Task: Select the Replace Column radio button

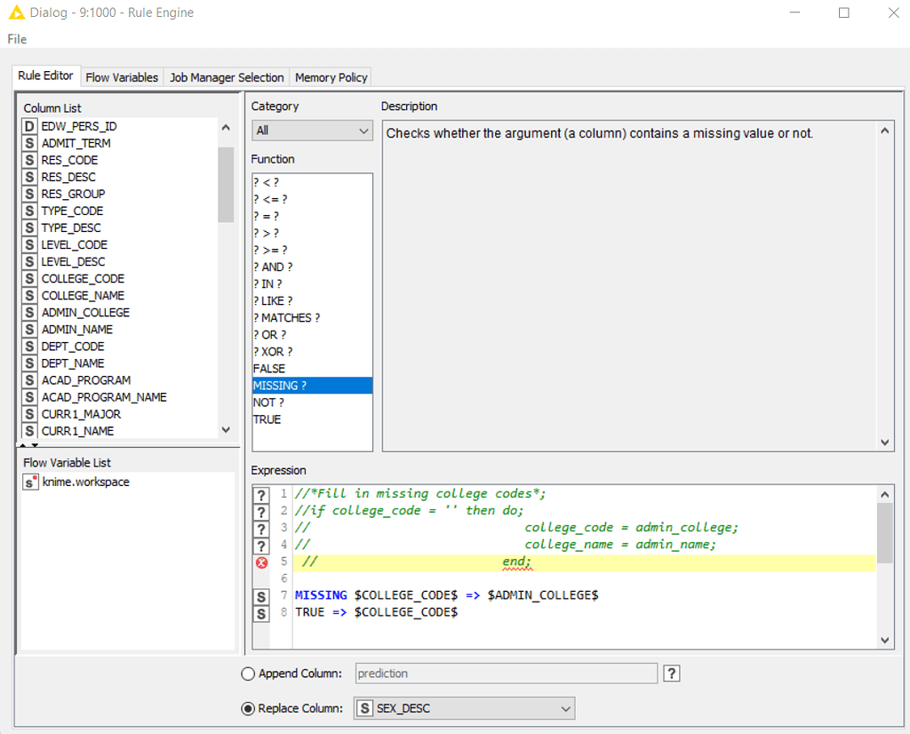Action: point(248,708)
